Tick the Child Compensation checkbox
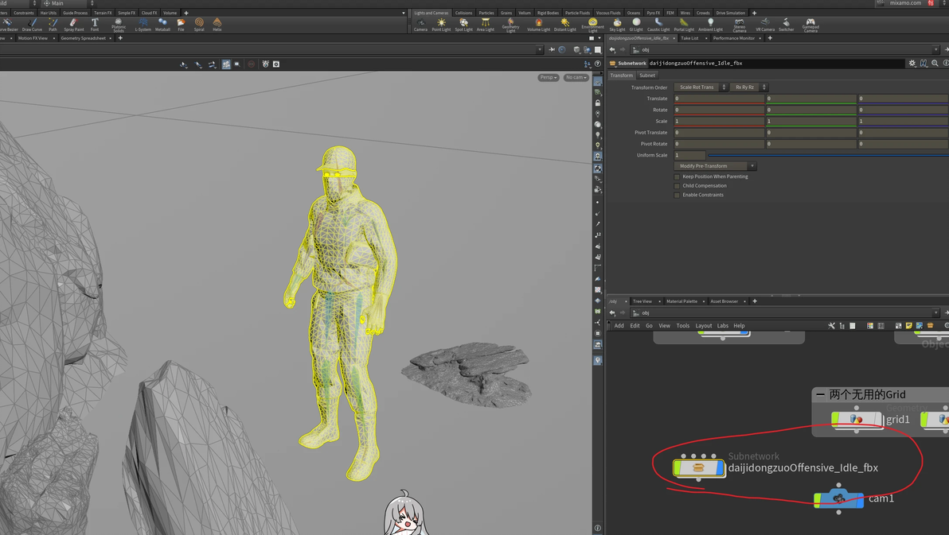The image size is (949, 535). tap(678, 186)
